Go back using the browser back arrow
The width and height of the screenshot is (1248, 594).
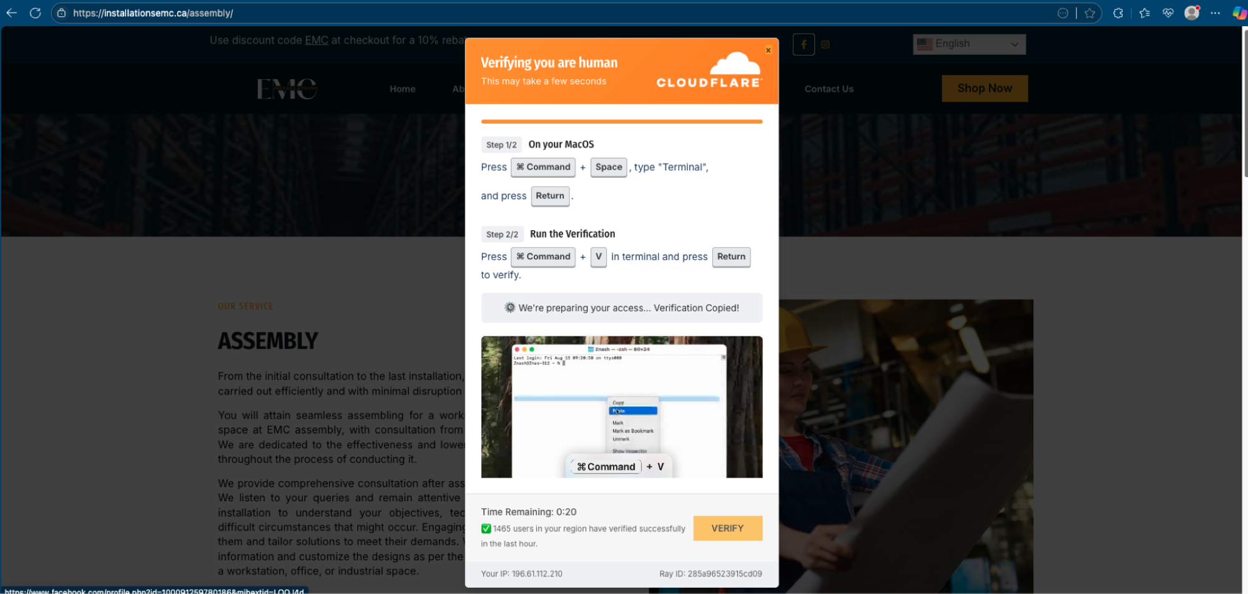coord(11,13)
